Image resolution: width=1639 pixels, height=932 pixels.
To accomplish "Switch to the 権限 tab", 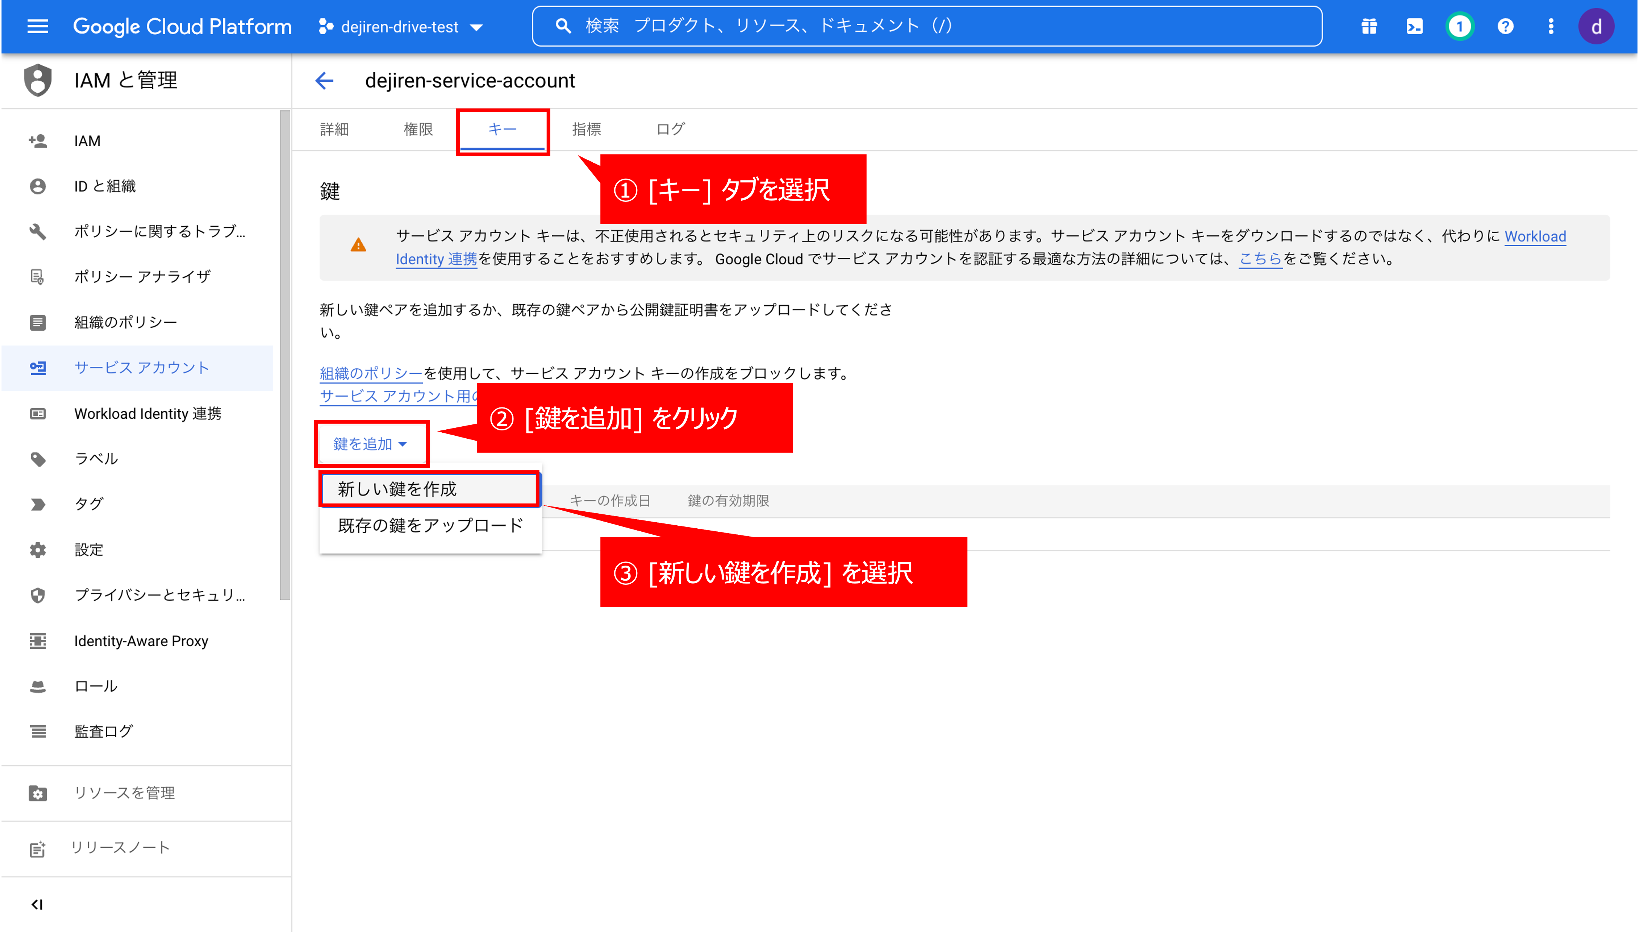I will click(418, 129).
